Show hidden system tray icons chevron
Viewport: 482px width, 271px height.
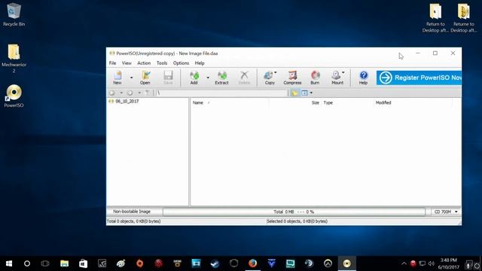(404, 263)
